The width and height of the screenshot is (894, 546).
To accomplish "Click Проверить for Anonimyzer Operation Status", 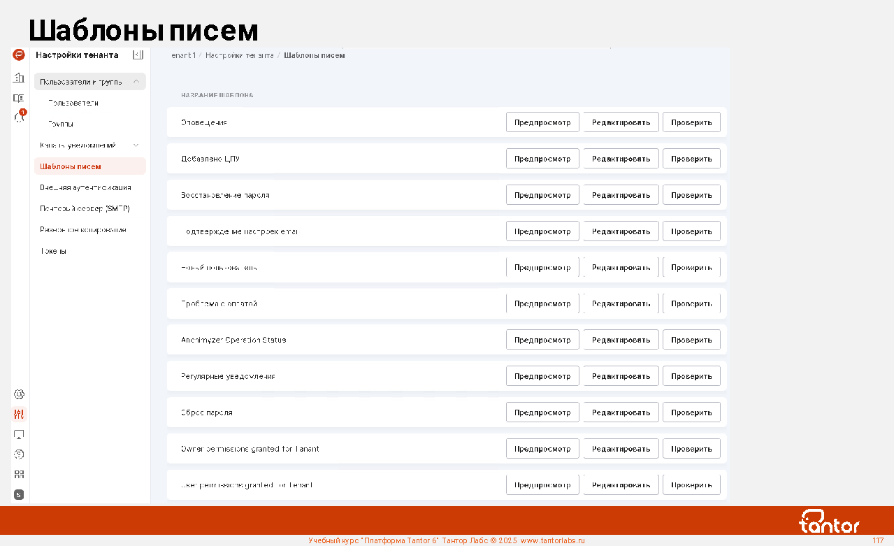I will (691, 340).
